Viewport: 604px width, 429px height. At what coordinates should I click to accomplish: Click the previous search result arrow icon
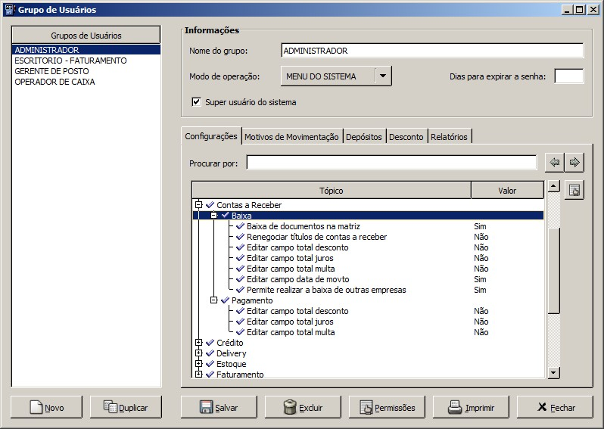(555, 163)
